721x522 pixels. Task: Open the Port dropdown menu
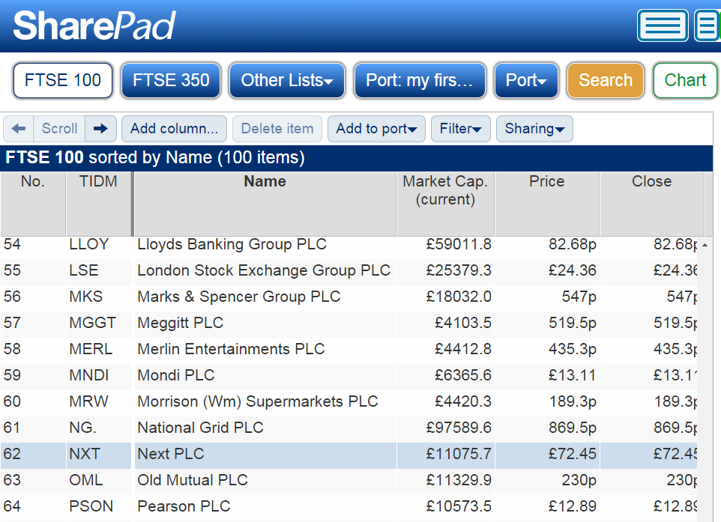coord(526,80)
